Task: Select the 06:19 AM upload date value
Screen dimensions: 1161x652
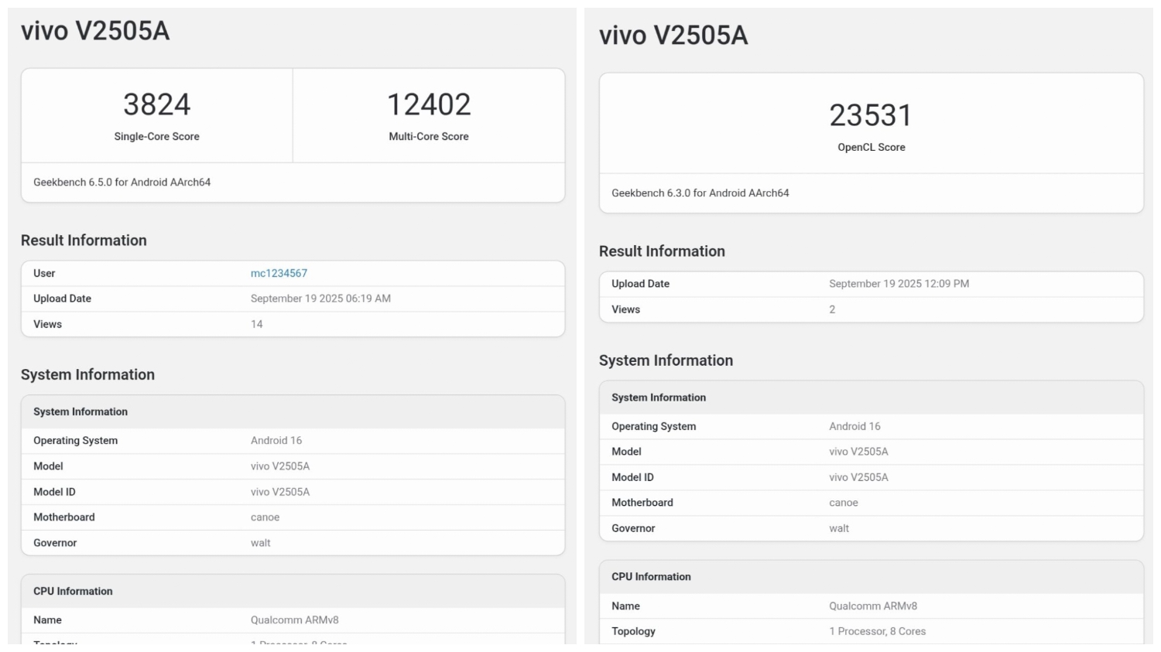Action: [x=320, y=299]
